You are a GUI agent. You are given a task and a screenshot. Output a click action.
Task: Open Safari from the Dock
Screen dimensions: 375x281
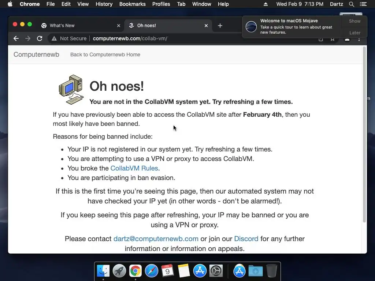152,271
